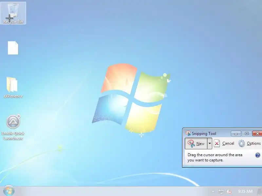
Task: Click the eXPerience folder label text
Action: coord(13,96)
